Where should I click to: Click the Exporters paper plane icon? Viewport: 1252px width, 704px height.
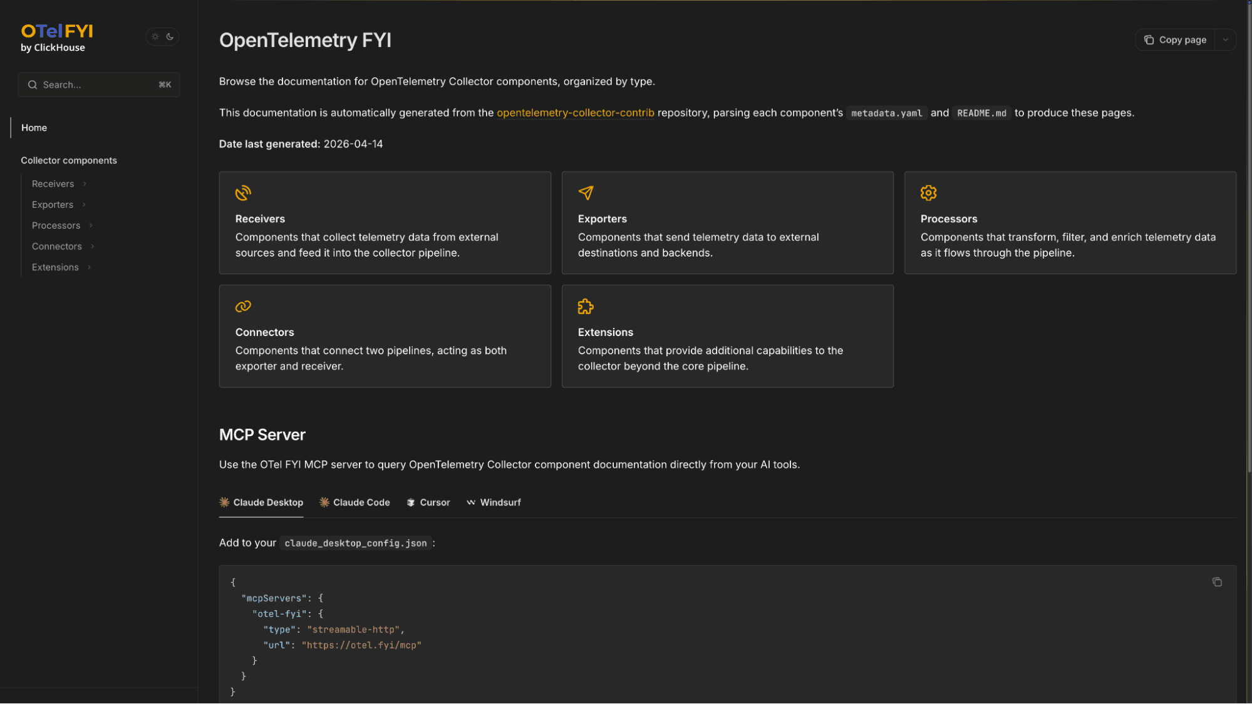tap(586, 193)
